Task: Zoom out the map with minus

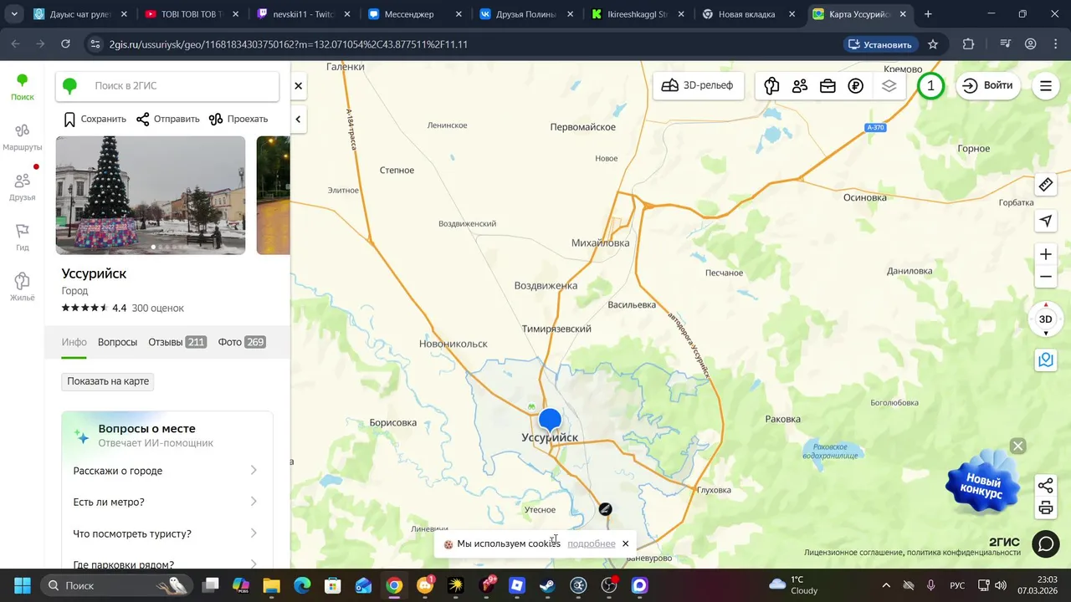Action: click(1046, 277)
